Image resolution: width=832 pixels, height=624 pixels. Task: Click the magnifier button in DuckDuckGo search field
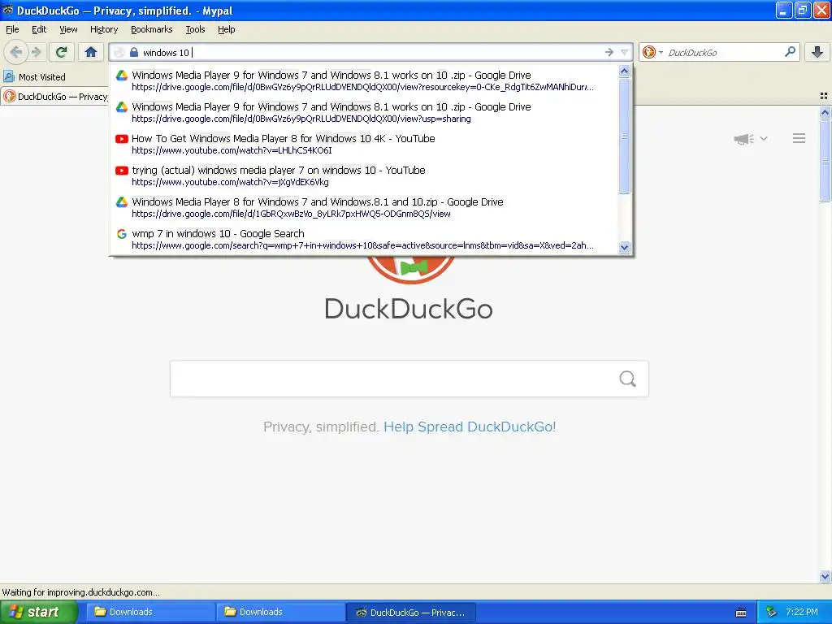[628, 379]
